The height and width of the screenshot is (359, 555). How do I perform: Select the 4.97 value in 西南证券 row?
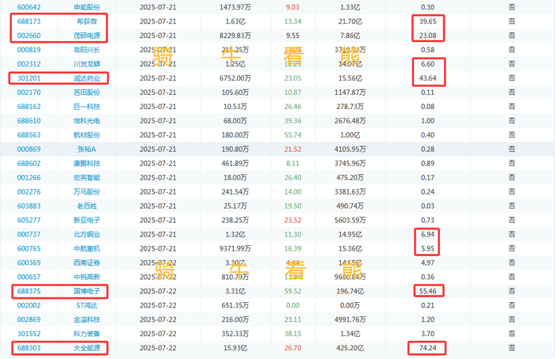click(427, 263)
